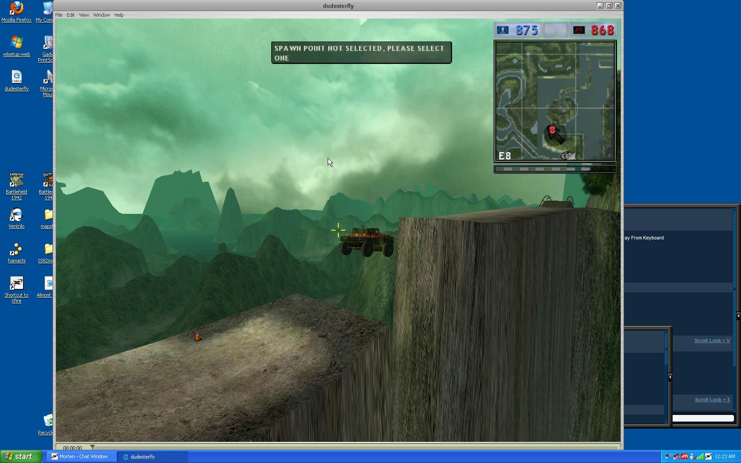Minimize the dudesterfly window
741x463 pixels.
coord(600,6)
